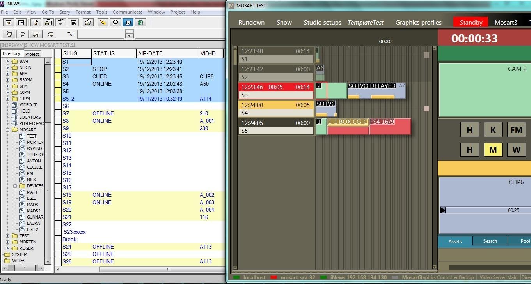This screenshot has width=531, height=284.
Task: Toggle the yellow M button in Mosart
Action: (493, 150)
